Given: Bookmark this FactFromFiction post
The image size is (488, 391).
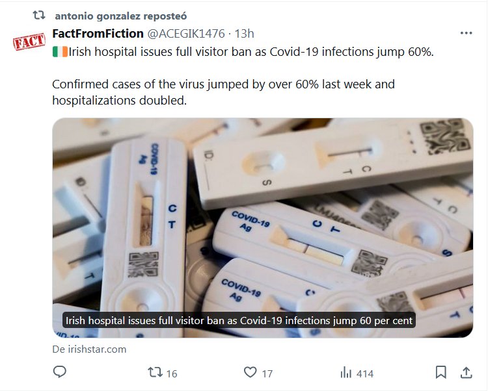Looking at the screenshot, I should tap(441, 373).
